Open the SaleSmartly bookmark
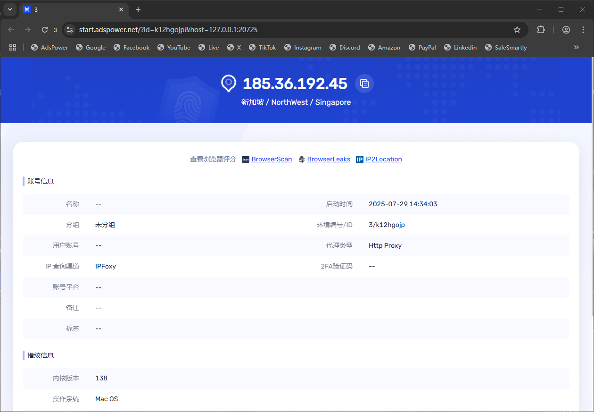Image resolution: width=594 pixels, height=412 pixels. (x=506, y=47)
